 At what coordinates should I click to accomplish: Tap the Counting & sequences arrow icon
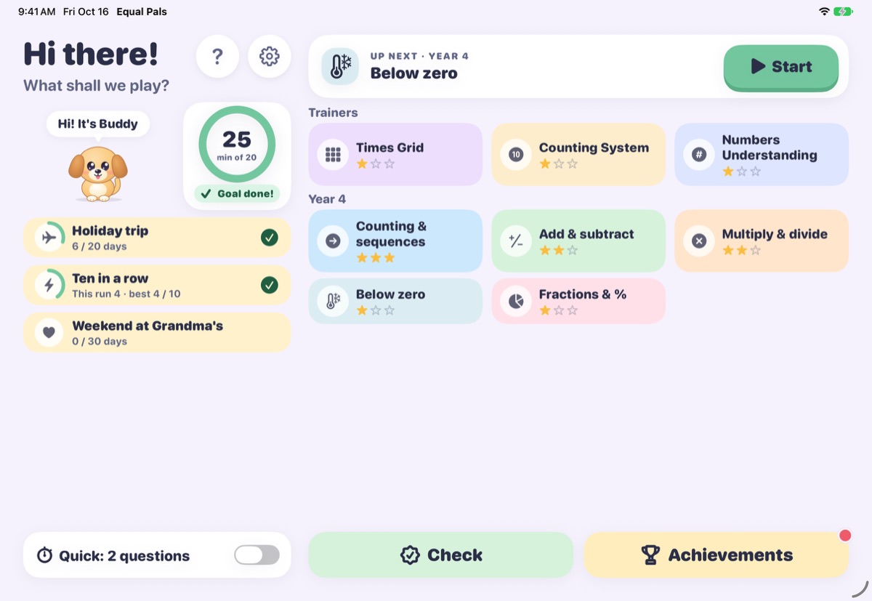click(333, 241)
